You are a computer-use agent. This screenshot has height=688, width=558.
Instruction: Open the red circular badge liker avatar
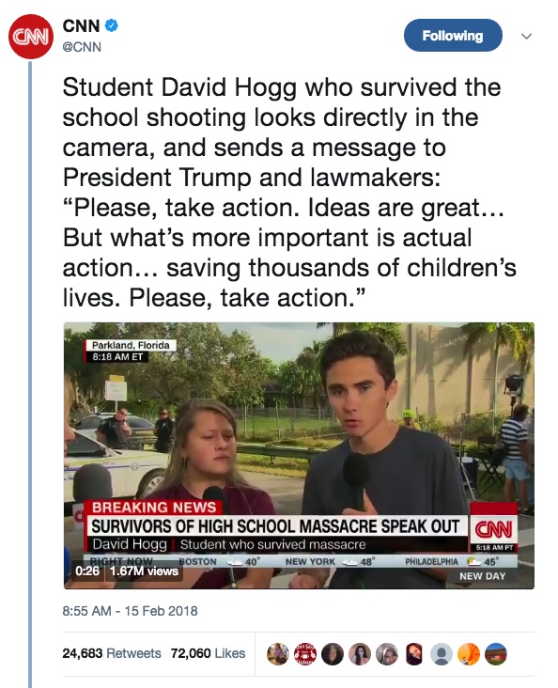(x=305, y=654)
